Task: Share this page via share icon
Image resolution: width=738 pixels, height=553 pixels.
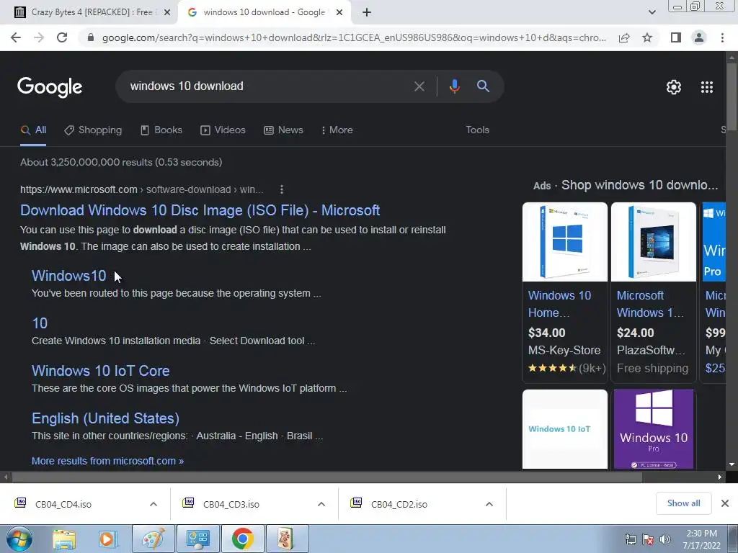Action: pos(624,37)
